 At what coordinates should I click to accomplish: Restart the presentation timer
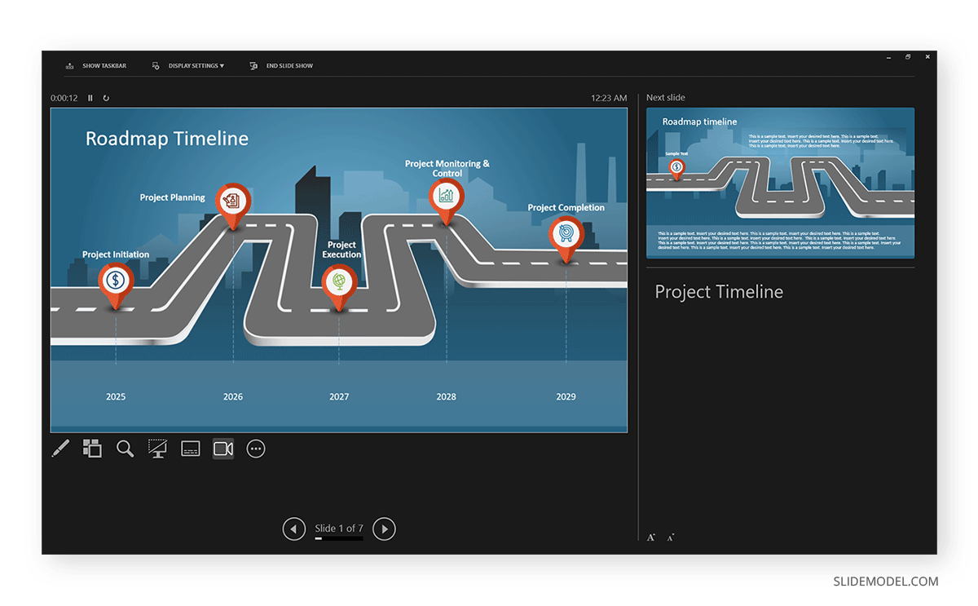106,97
